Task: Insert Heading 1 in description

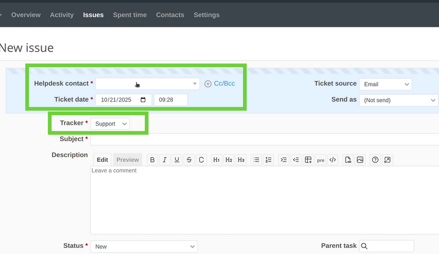Action: point(216,160)
